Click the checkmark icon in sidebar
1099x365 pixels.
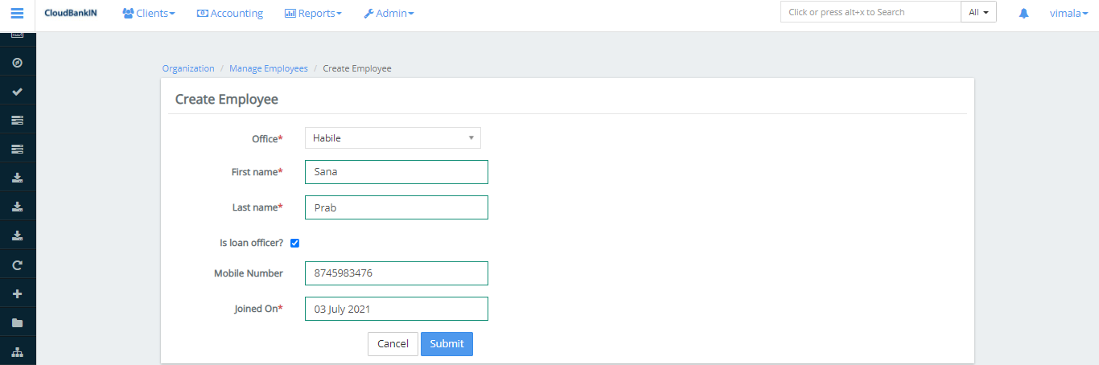(x=18, y=92)
